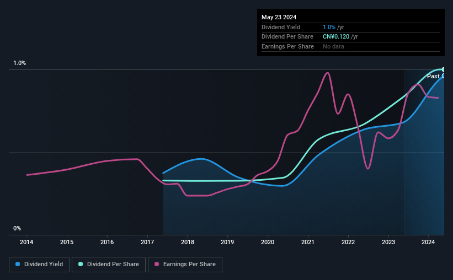Toggle the Earnings Per Share legend button
Screen dimensions: 453x280
[185, 265]
